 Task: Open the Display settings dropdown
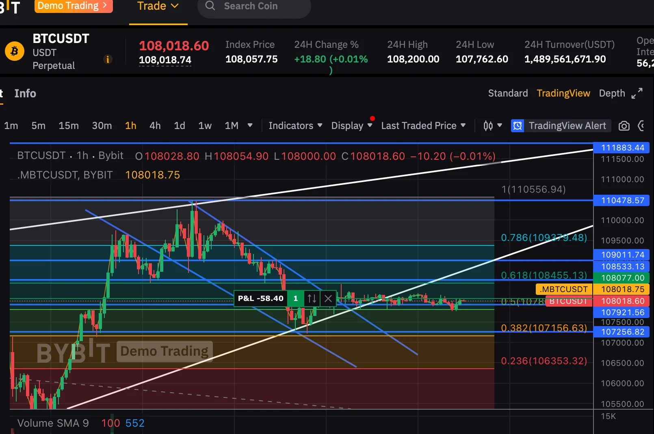[352, 126]
